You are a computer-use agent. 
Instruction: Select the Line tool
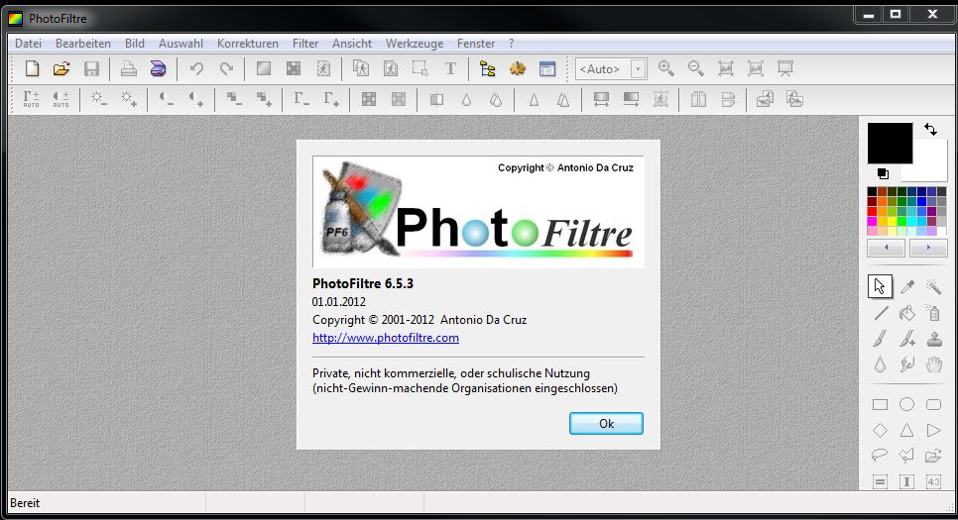click(881, 313)
